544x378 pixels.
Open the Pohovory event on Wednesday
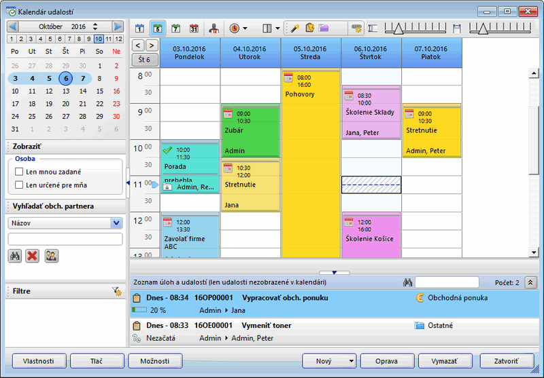[310, 163]
